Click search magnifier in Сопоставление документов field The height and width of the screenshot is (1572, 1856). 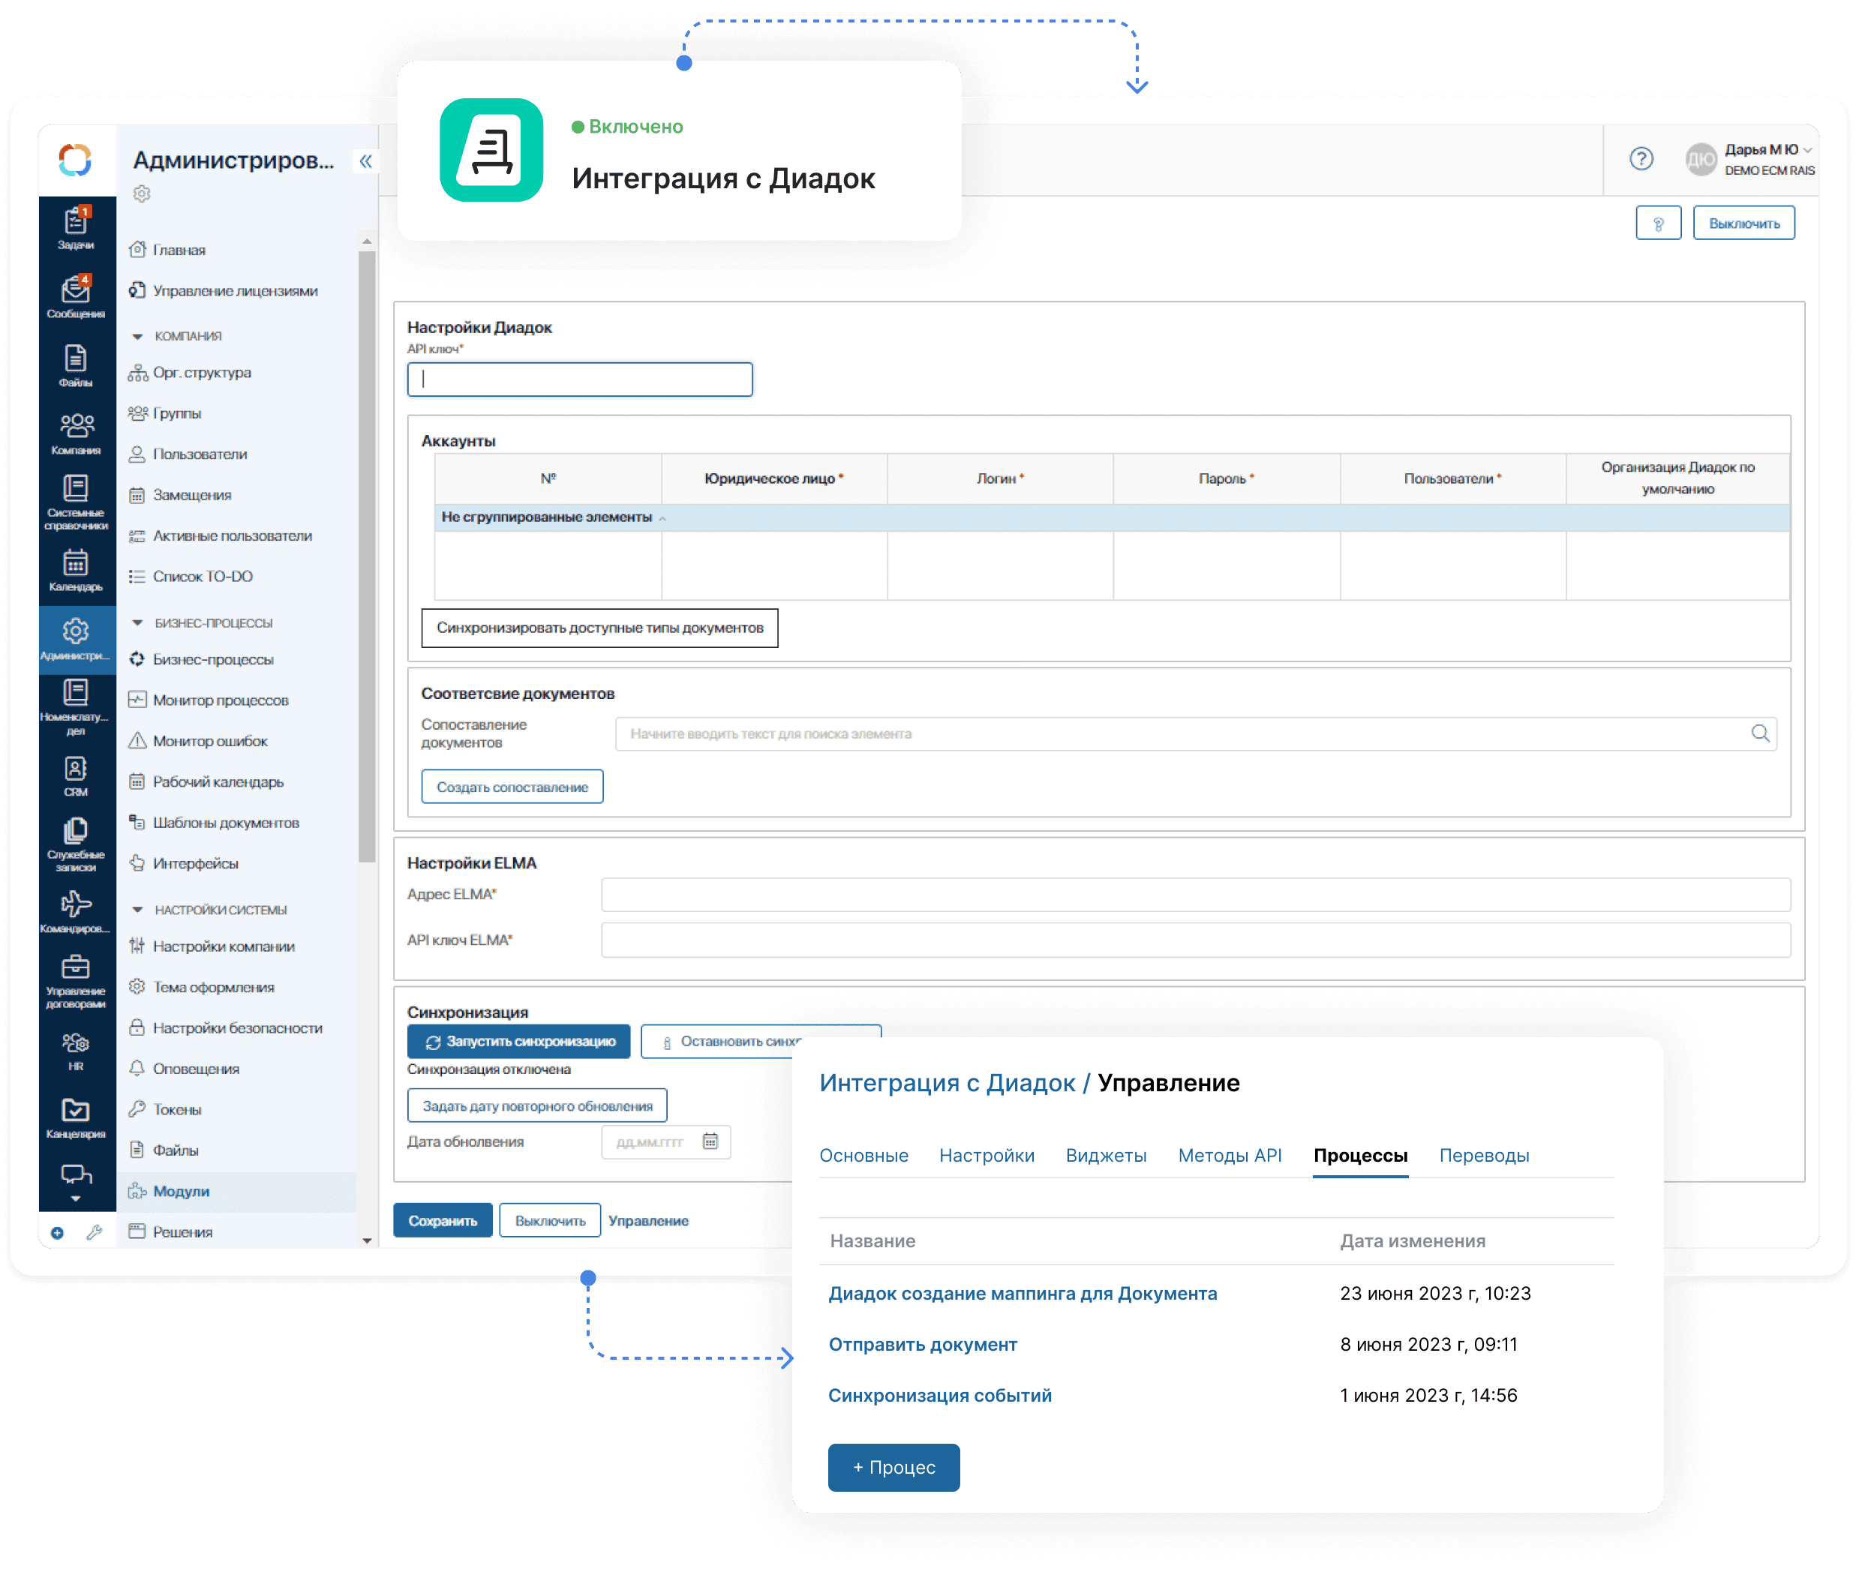pyautogui.click(x=1760, y=733)
